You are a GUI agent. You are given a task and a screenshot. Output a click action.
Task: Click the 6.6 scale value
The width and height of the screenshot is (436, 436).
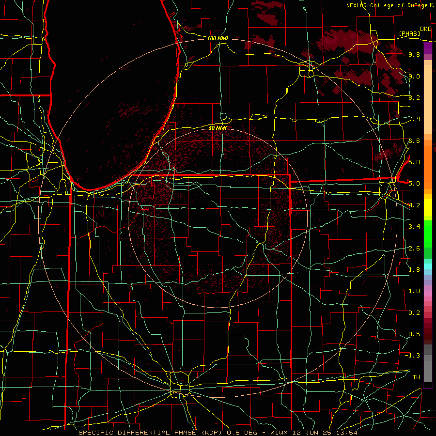(414, 140)
